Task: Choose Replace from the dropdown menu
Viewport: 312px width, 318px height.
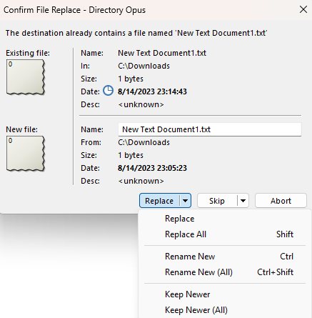Action: (224, 219)
